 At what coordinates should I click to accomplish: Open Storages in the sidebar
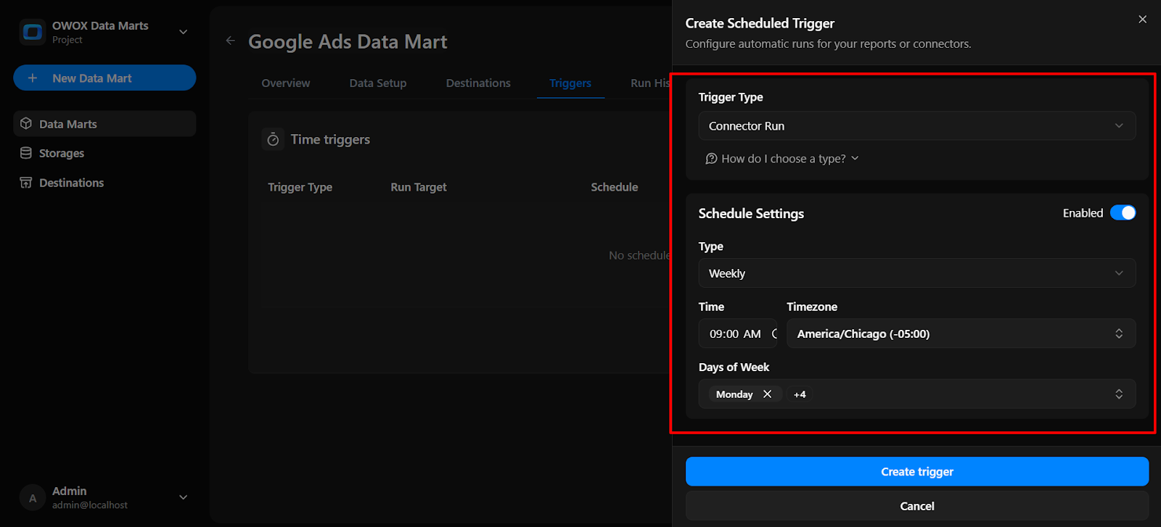click(104, 153)
